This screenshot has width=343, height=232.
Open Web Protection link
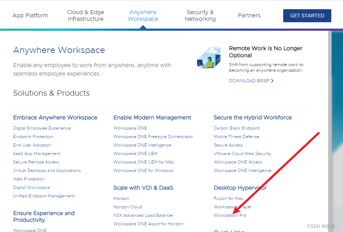coord(29,179)
